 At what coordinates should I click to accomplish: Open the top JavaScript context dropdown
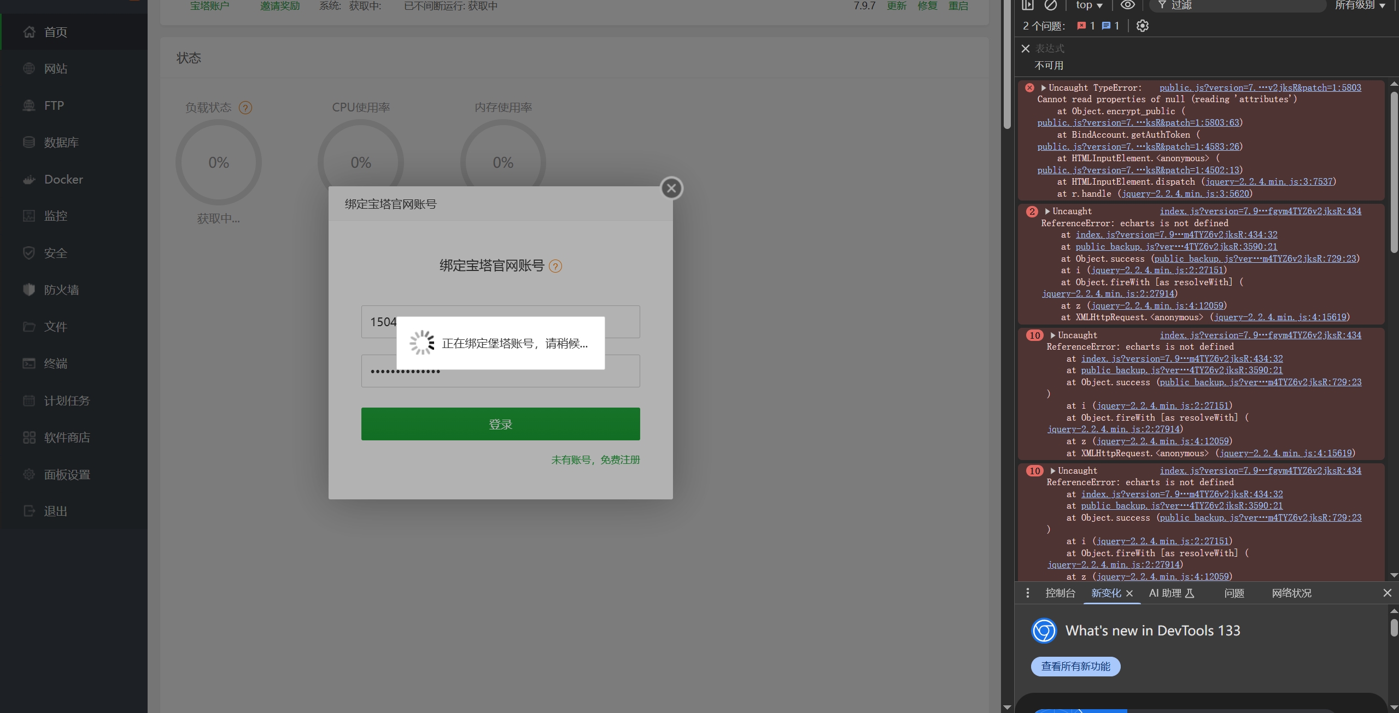tap(1090, 5)
